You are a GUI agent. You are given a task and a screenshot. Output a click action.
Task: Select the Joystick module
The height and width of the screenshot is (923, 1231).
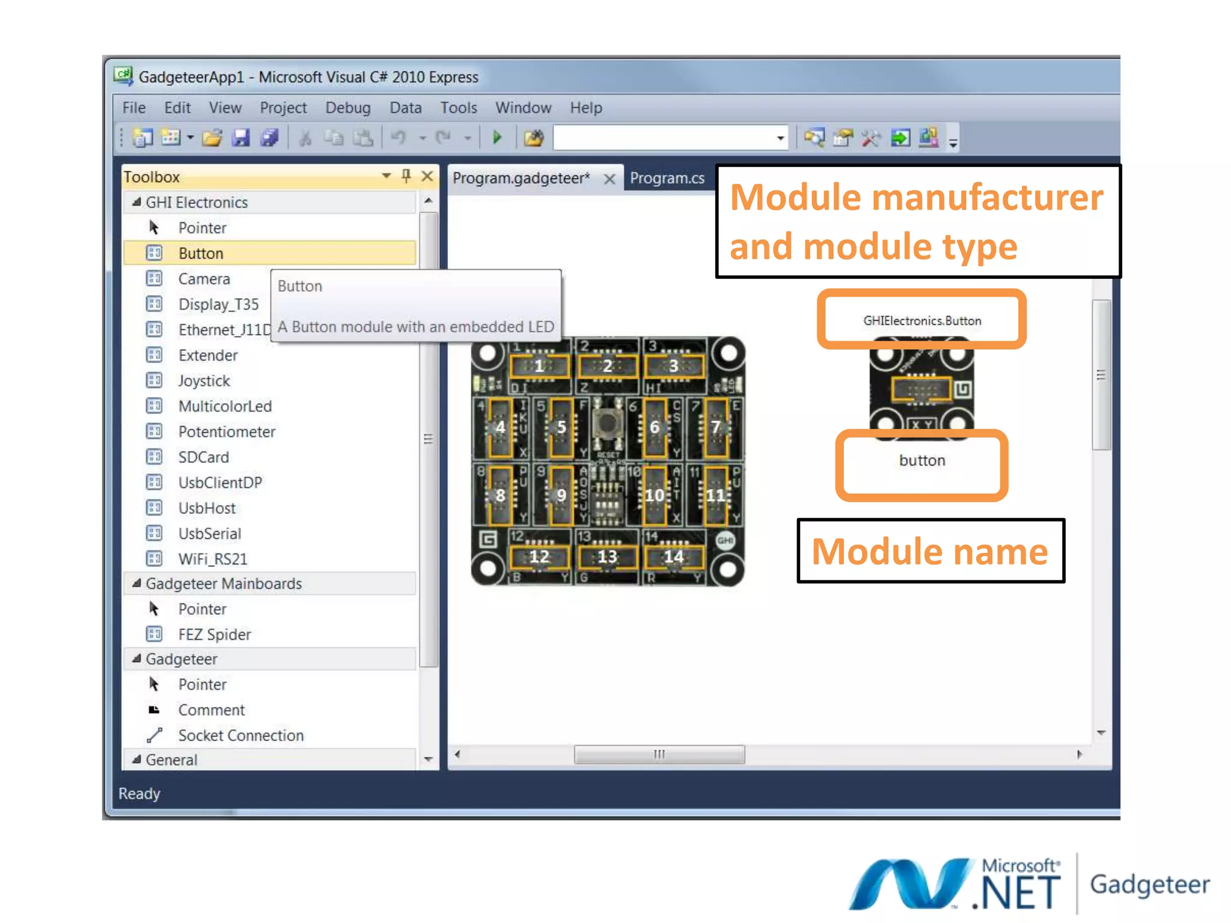click(x=269, y=380)
